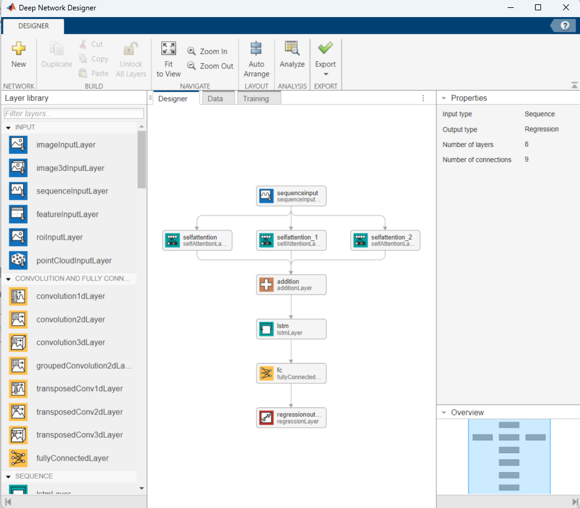Click Unlock All Layers padlock icon

pos(131,48)
